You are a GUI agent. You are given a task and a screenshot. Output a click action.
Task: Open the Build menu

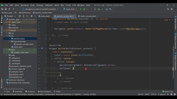coord(57,5)
